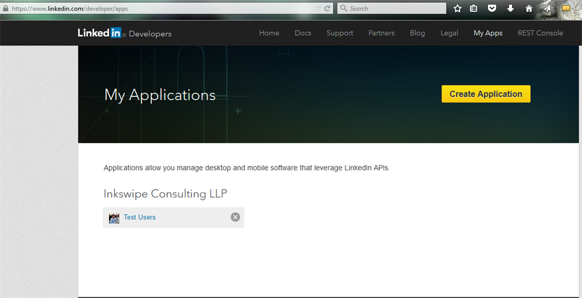This screenshot has width=582, height=298.
Task: Select Partners in the top navigation
Action: [x=381, y=33]
